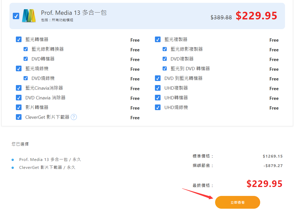Uncheck the Prof. Media 13 多合一包 checkbox

click(16, 16)
